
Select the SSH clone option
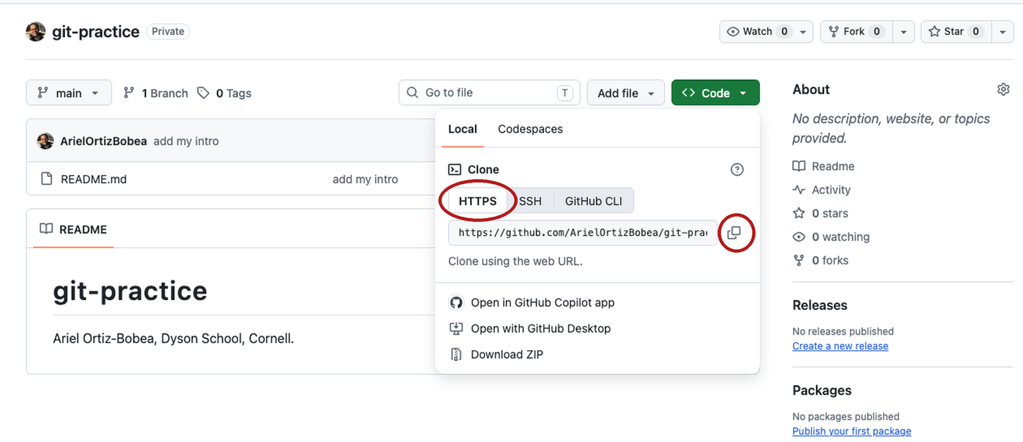point(530,201)
